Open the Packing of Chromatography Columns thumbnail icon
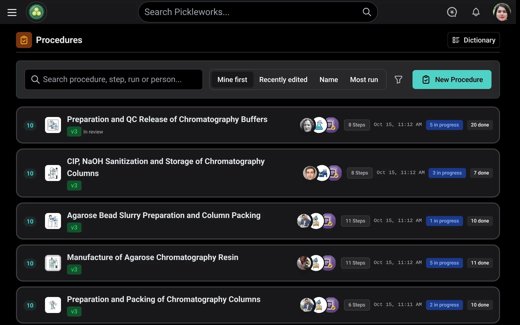The image size is (520, 325). click(53, 305)
